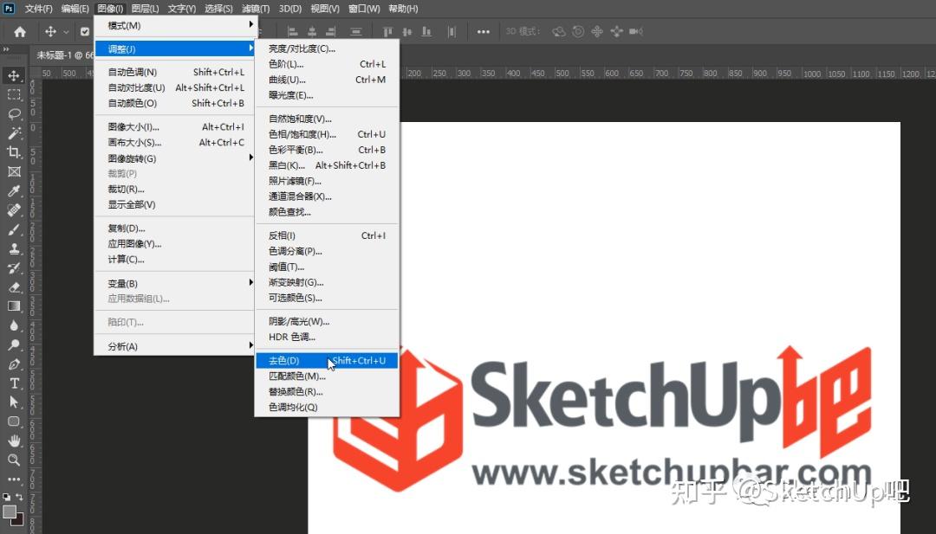The height and width of the screenshot is (534, 936).
Task: Choose 图像大小(I)... menu item
Action: pos(174,127)
